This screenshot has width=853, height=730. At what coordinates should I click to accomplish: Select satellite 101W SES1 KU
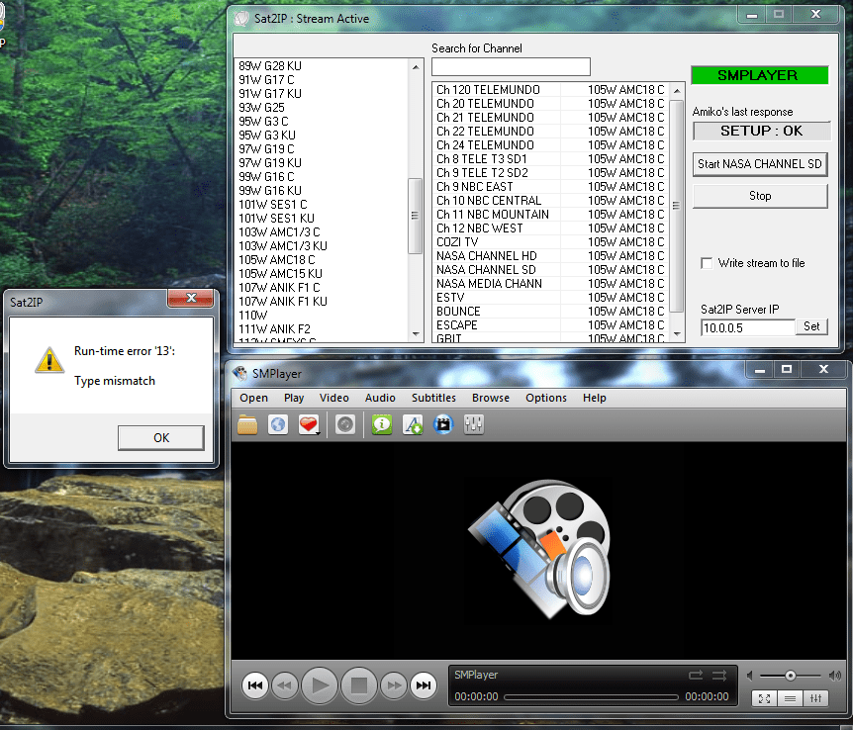click(x=276, y=219)
